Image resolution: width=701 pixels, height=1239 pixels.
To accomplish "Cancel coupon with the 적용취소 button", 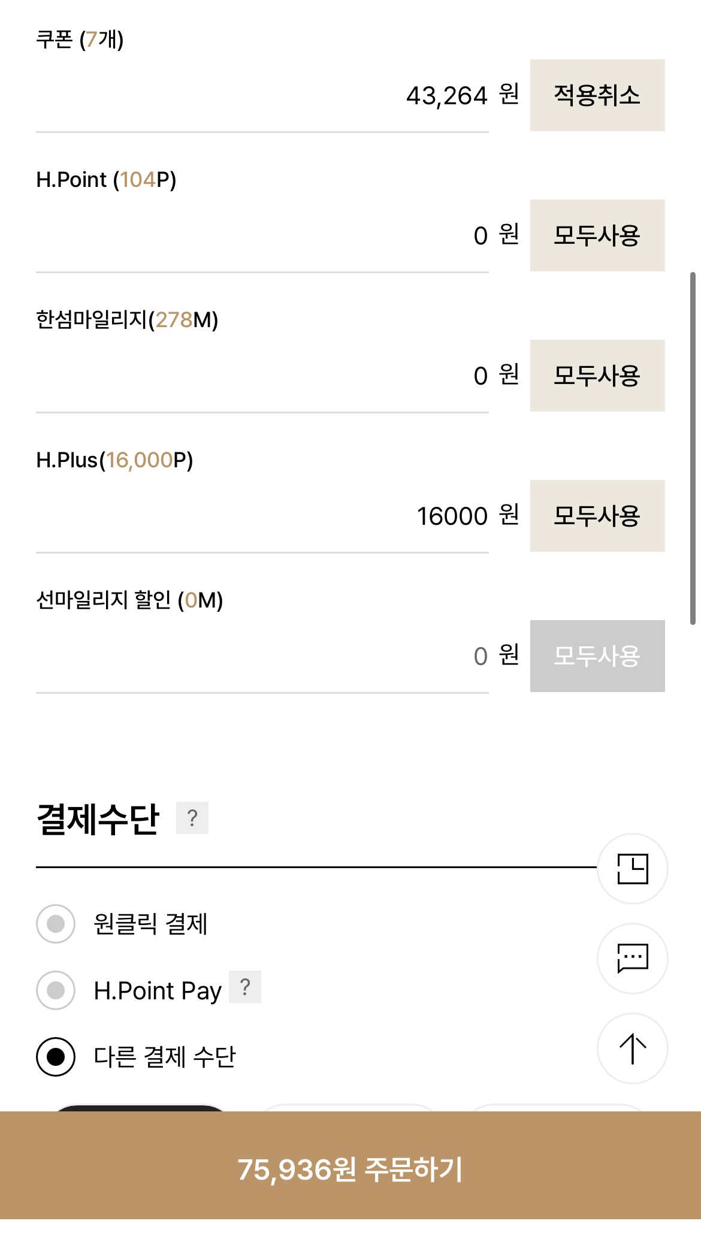I will (597, 95).
